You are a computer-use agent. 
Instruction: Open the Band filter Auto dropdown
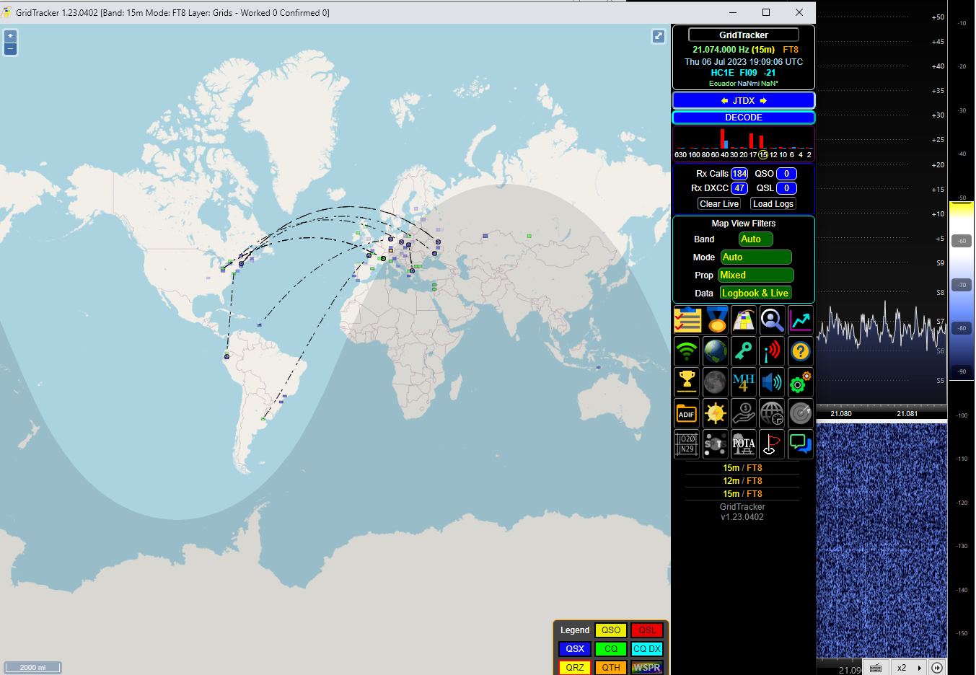(x=755, y=239)
